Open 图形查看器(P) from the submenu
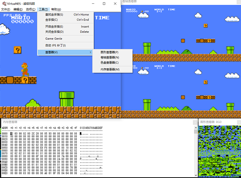The image size is (241, 178). tap(112, 52)
